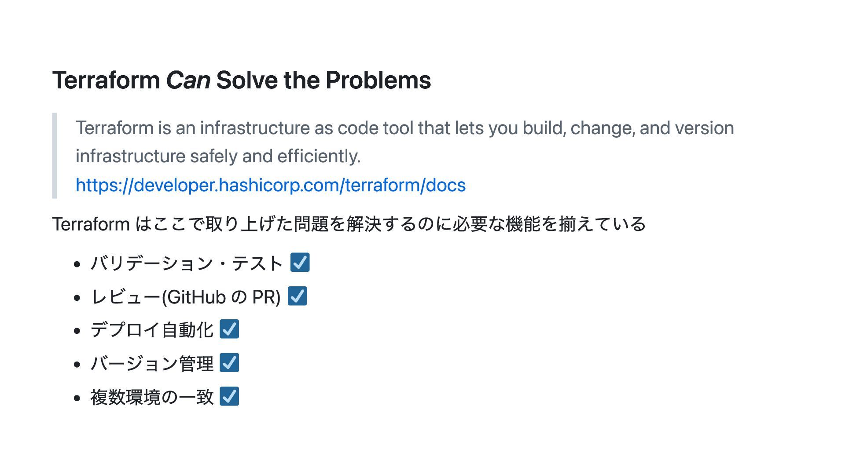
Task: Click the italic word 'Can' in the title
Action: pyautogui.click(x=188, y=80)
